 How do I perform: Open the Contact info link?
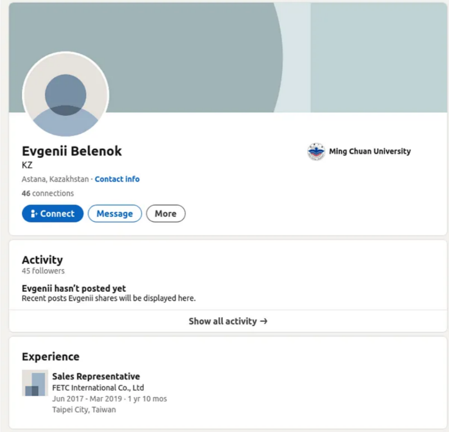(117, 179)
